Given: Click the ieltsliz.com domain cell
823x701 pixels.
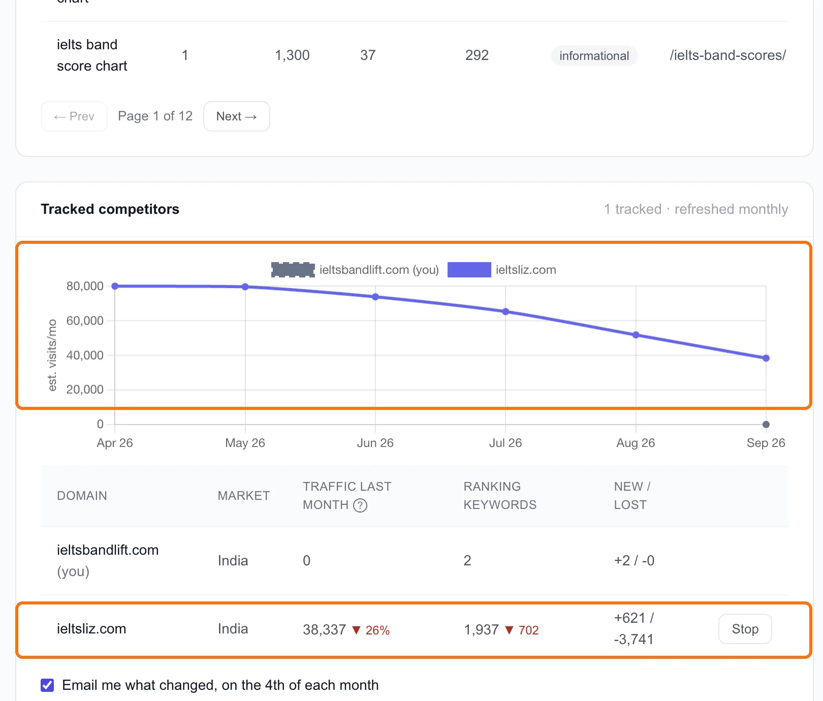Looking at the screenshot, I should point(91,629).
